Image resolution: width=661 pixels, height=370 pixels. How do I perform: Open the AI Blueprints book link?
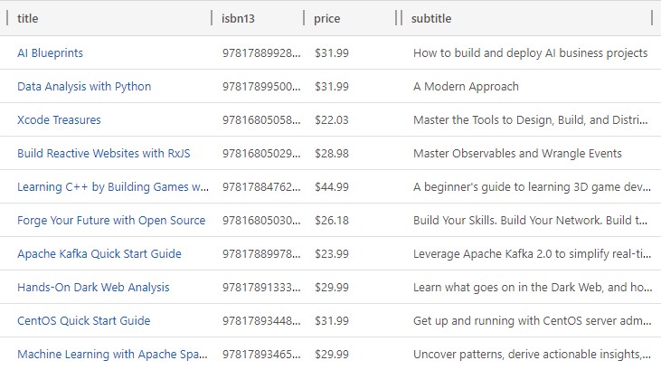[x=50, y=52]
